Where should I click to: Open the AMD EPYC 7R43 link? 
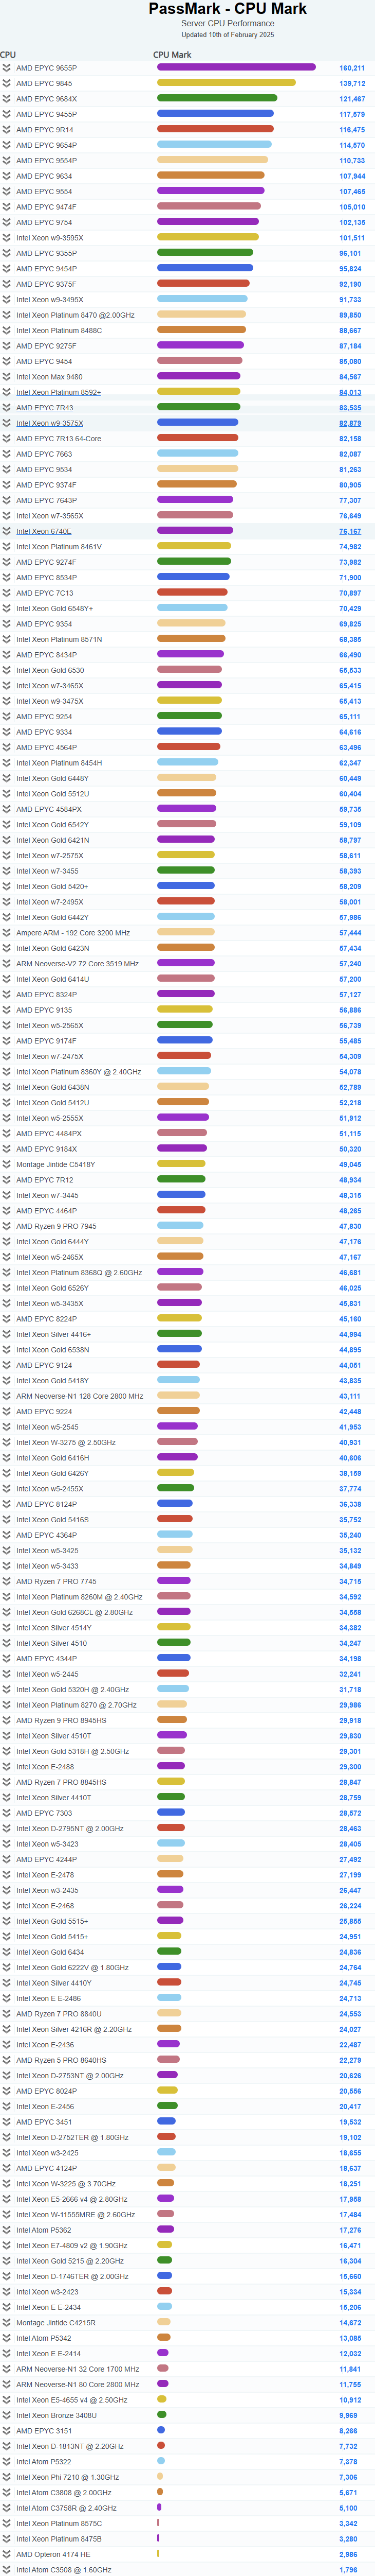coord(44,408)
